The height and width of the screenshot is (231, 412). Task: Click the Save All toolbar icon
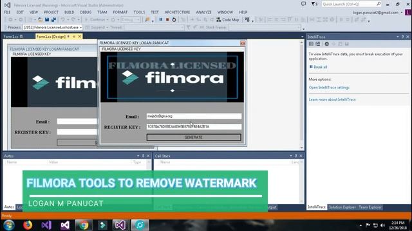(x=53, y=20)
